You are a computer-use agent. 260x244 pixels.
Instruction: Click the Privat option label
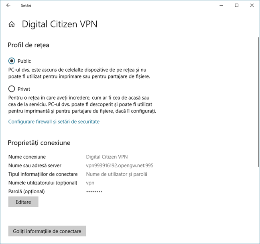[24, 89]
